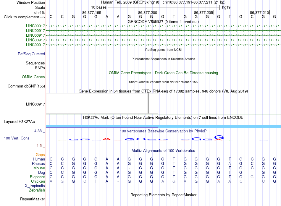Viewport: 281px width, 206px height.
Task: Open the RefSeq Curated track label
Action: point(31,54)
